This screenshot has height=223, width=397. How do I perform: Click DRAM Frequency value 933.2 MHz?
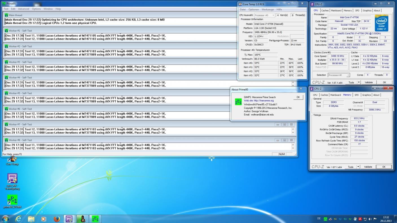coord(359,118)
